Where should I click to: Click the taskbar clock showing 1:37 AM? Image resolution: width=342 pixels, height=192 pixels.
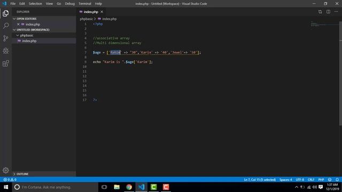(x=332, y=187)
